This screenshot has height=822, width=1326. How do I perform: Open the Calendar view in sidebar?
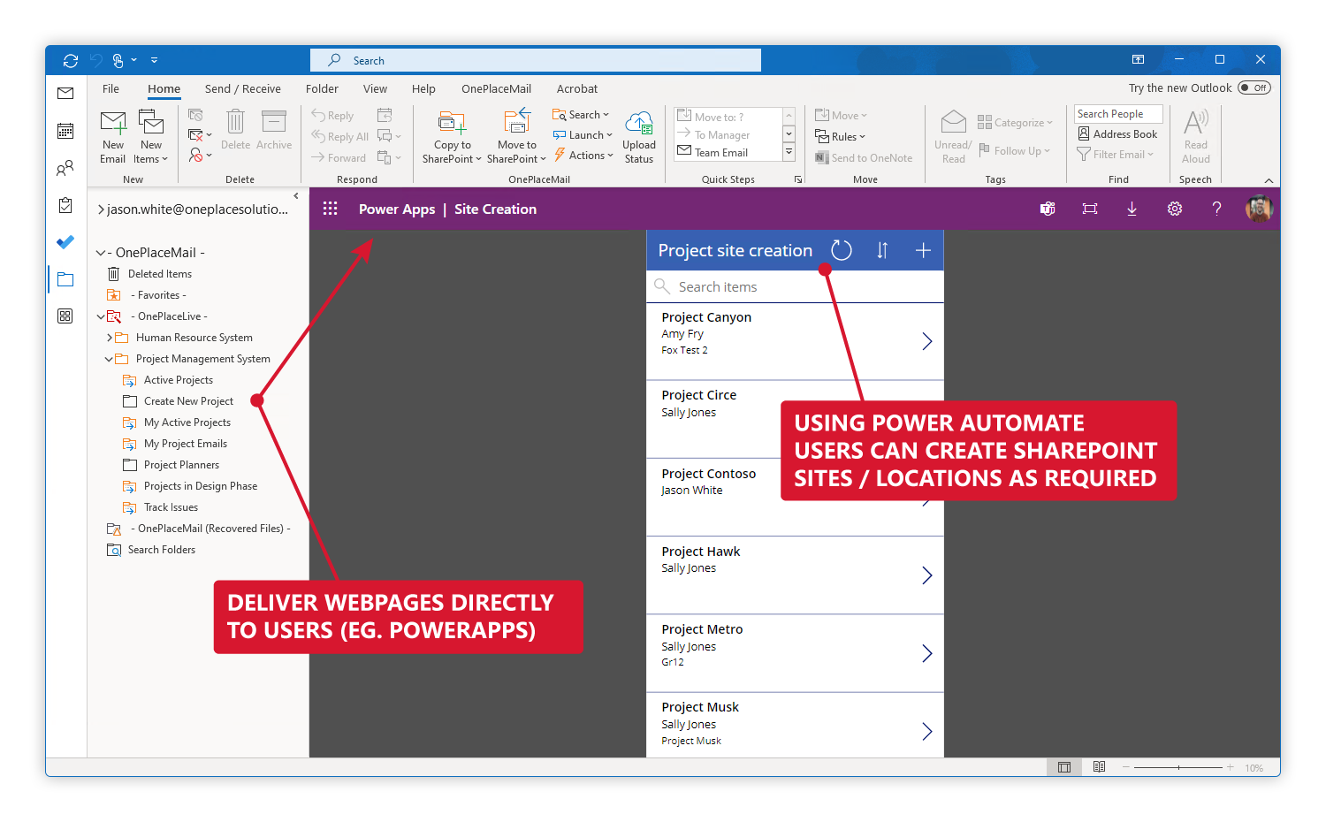[65, 131]
